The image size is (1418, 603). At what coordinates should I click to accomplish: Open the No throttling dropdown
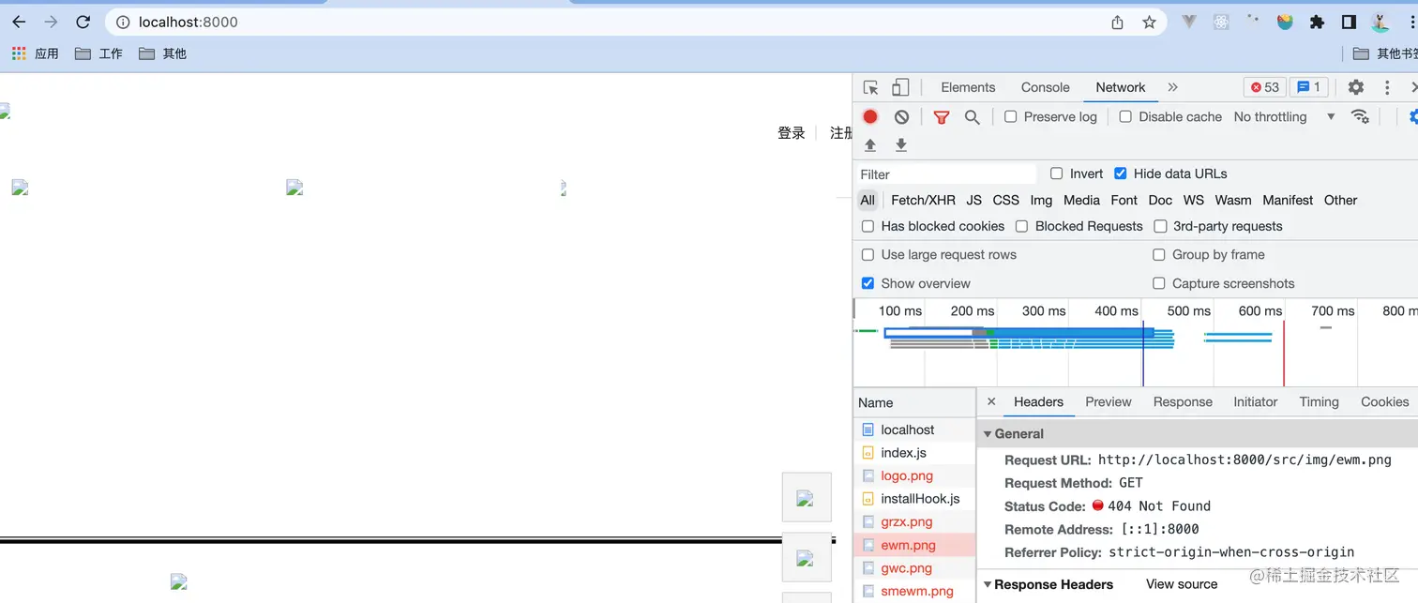(1284, 116)
